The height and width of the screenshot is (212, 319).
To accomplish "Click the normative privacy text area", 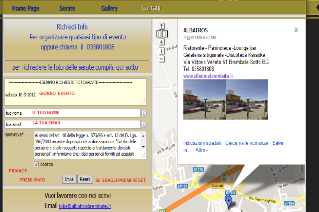I will (x=90, y=145).
